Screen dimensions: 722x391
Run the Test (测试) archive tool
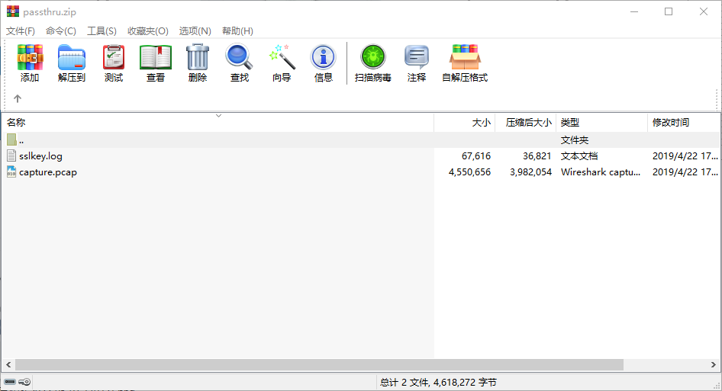(x=113, y=57)
